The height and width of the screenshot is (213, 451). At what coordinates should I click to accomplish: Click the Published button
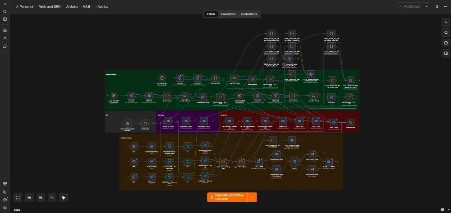coord(410,6)
